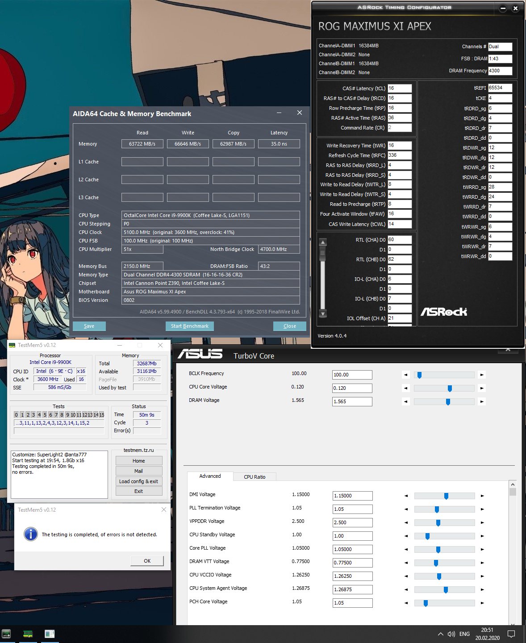
Task: Open the volume control in system tray
Action: (x=451, y=634)
